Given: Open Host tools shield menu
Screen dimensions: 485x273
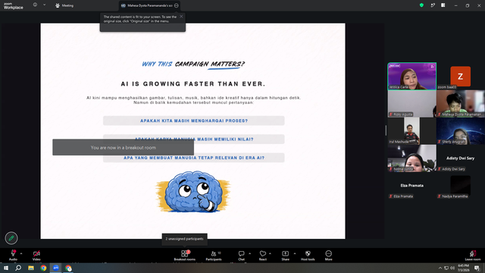Looking at the screenshot, I should click(x=308, y=255).
